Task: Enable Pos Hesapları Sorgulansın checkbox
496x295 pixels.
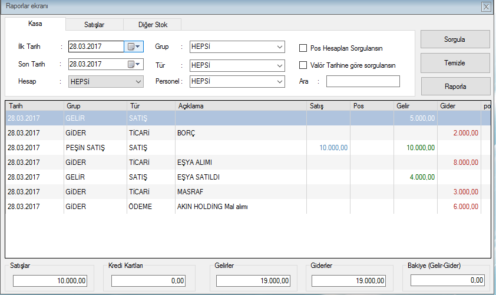Action: pyautogui.click(x=304, y=48)
